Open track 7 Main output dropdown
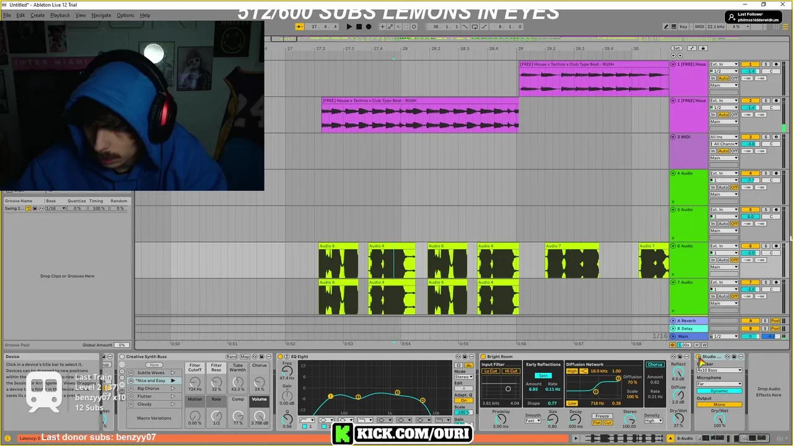The height and width of the screenshot is (446, 793). pos(724,304)
